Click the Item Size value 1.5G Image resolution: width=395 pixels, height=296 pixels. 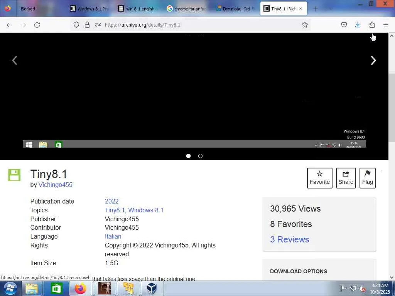(x=111, y=263)
